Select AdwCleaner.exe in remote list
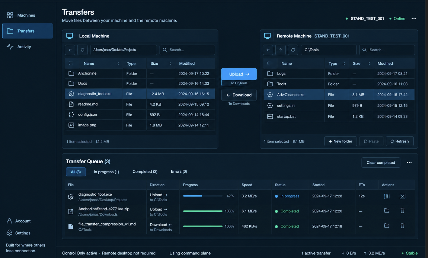Screen dimensions: 428x258 coord(339,95)
